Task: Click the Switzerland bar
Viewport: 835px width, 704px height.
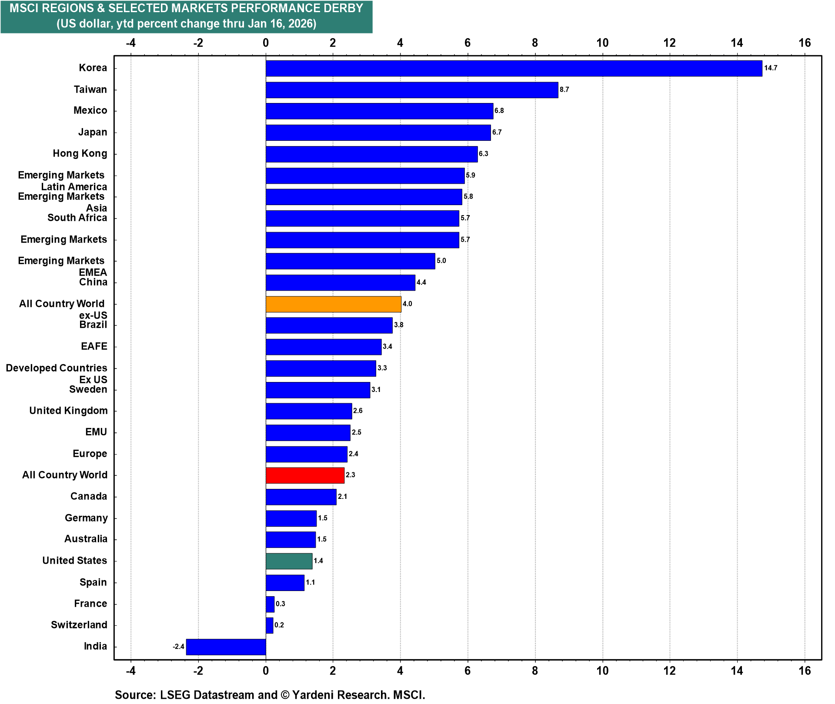Action: point(269,625)
